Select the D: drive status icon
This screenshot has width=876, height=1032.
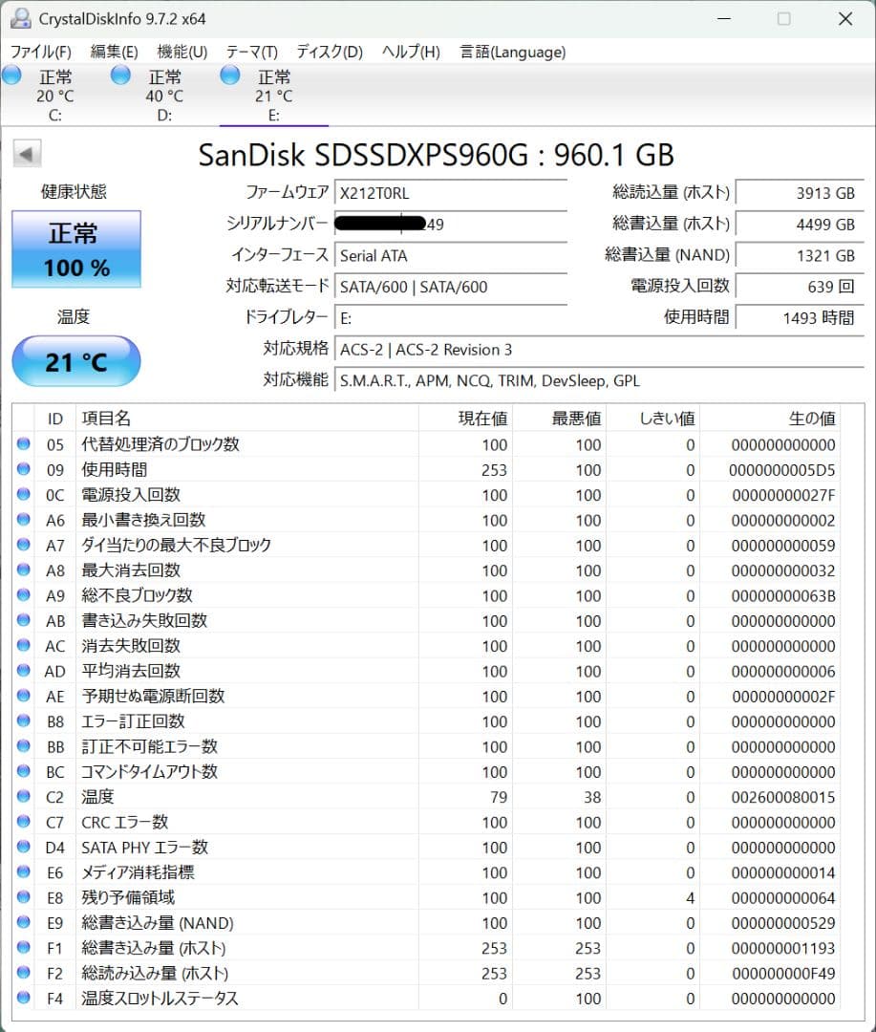(120, 76)
